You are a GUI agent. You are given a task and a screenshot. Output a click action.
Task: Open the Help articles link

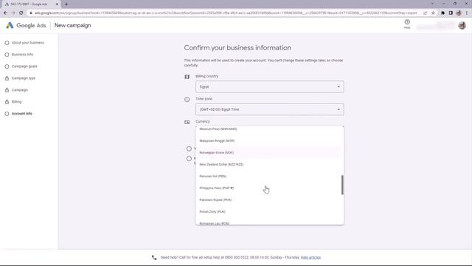[310, 258]
